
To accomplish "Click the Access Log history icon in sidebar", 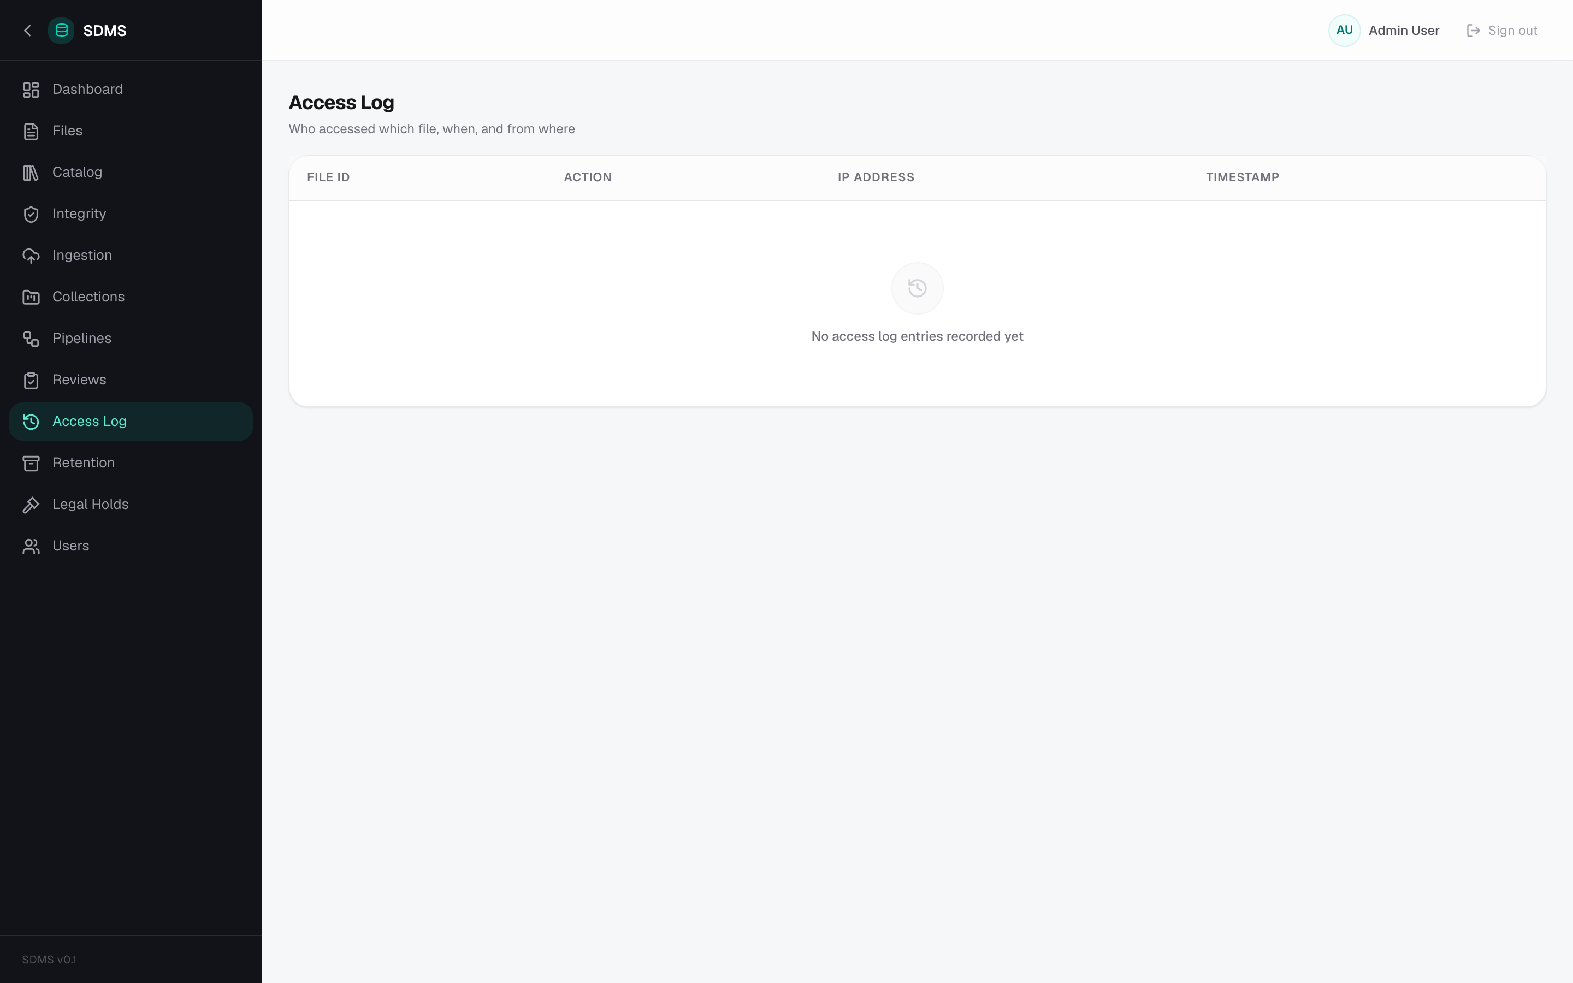I will click(x=31, y=422).
